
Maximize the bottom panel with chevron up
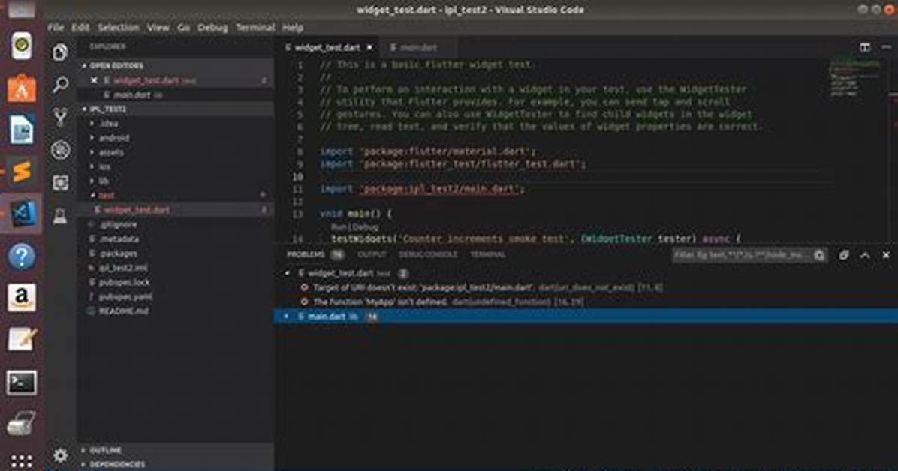tap(865, 255)
